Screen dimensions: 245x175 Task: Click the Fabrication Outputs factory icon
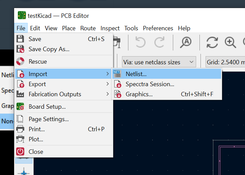point(20,94)
